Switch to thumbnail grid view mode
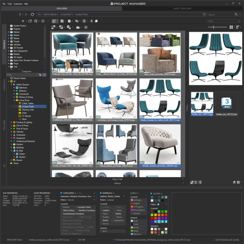The width and height of the screenshot is (244, 244). (x=231, y=27)
